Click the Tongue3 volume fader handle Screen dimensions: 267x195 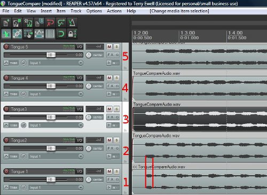tap(51, 117)
